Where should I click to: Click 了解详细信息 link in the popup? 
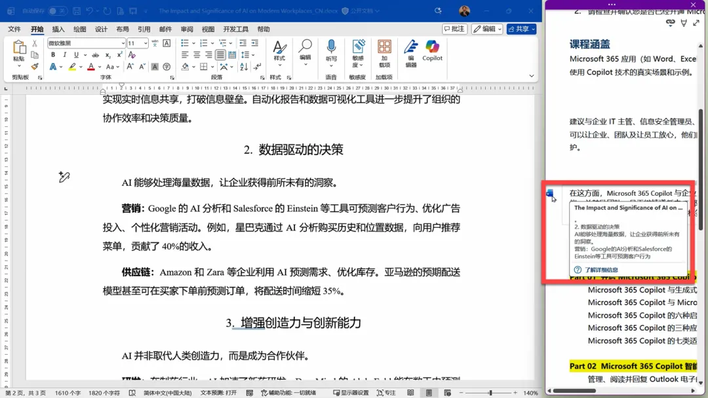(601, 270)
